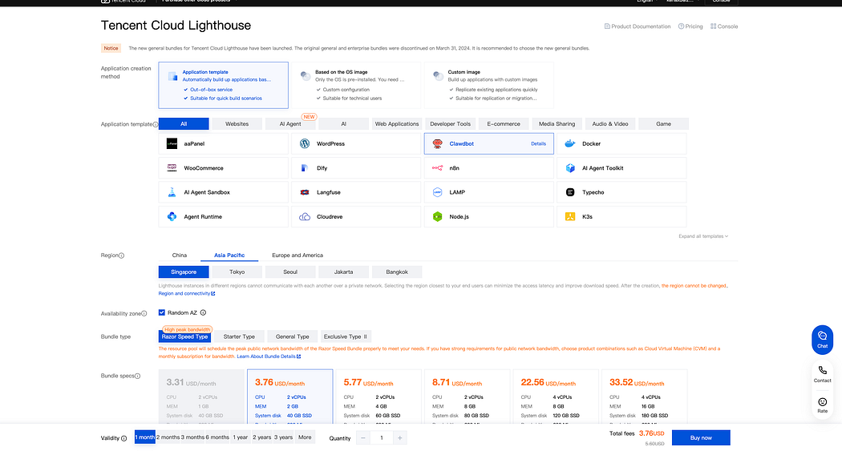Viewport: 842px width, 451px height.
Task: Select the Node.js hexagon icon
Action: click(437, 216)
